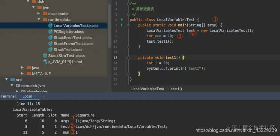The image size is (280, 136).
Task: Collapse the com.dsh.jvm package
Action: tap(12, 86)
